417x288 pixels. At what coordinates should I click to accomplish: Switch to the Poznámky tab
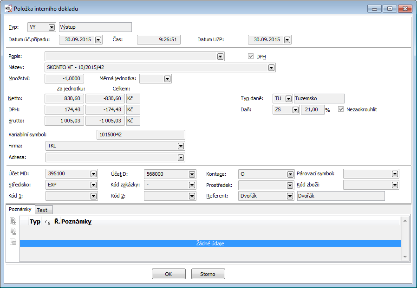[x=20, y=209]
